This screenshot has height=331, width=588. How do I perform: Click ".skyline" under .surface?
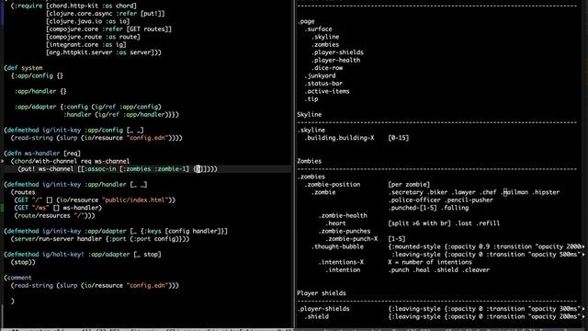click(x=325, y=37)
